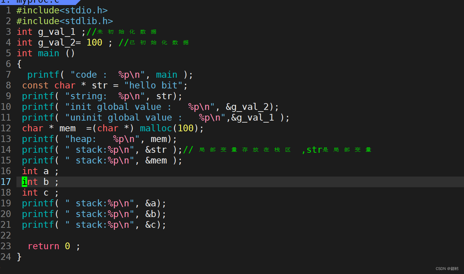The width and height of the screenshot is (464, 274).
Task: Click '&g_val_1' argument on line 11
Action: coord(253,118)
